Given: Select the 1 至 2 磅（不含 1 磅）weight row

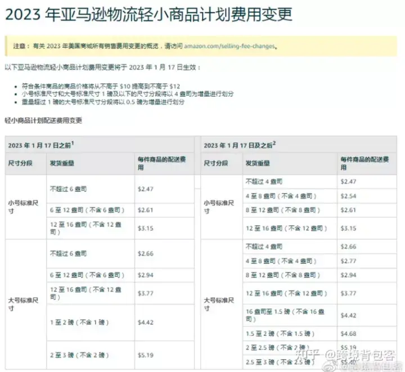Looking at the screenshot, I should point(79,322).
